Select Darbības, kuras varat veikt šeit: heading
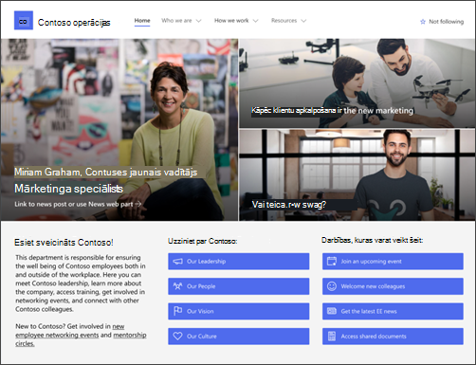 [x=372, y=240]
